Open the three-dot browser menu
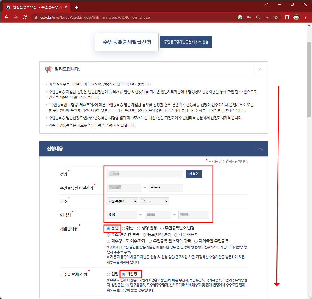 click(306, 17)
